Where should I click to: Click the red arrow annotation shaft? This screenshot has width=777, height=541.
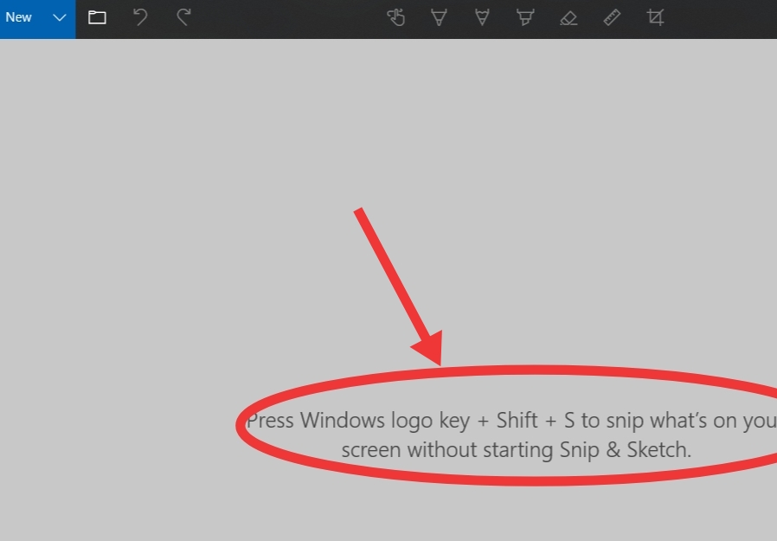(390, 274)
